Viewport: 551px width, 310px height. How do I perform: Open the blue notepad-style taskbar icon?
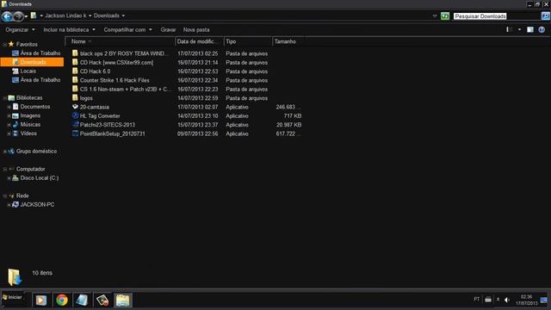82,301
